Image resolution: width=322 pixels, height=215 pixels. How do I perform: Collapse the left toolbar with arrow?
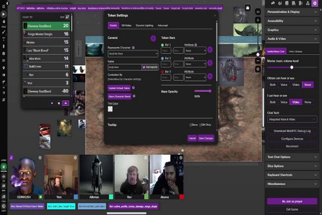tap(8, 3)
